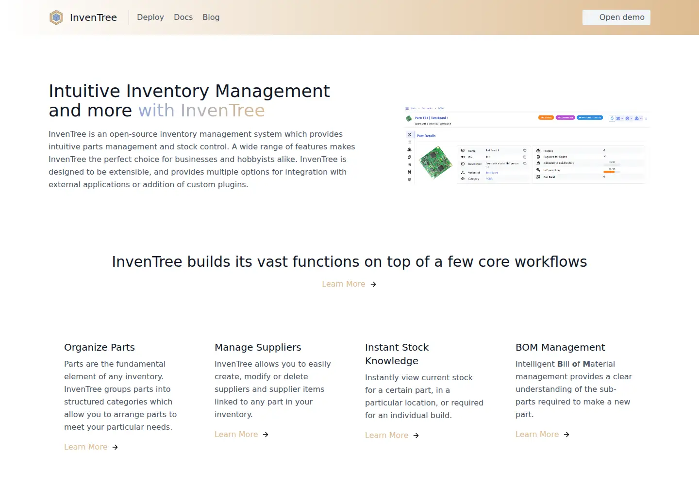Visit the Blog navigation item
699x485 pixels.
pyautogui.click(x=211, y=17)
